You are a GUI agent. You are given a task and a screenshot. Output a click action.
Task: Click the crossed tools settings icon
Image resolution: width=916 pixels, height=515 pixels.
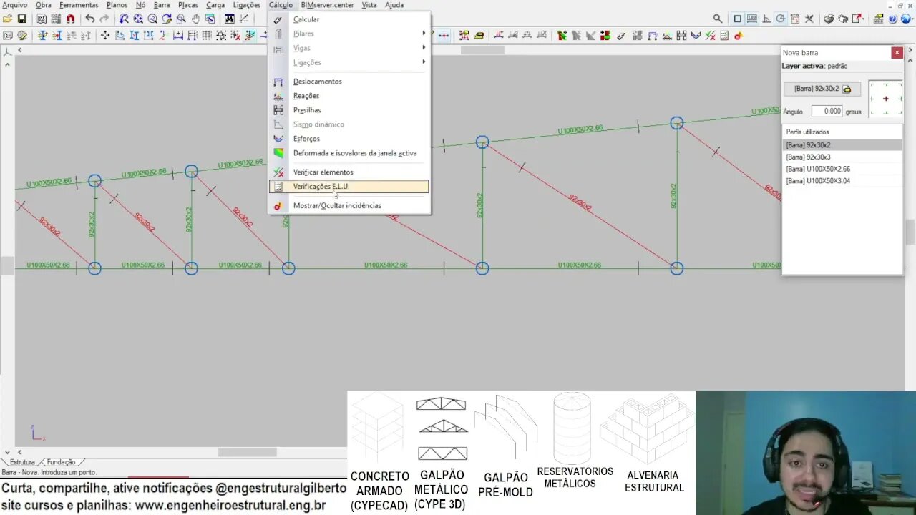809,19
